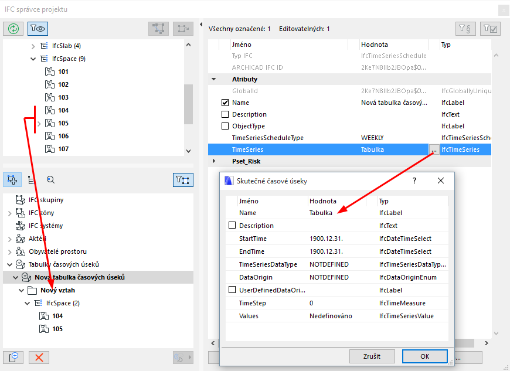The image size is (510, 371).
Task: Click the ellipsis button in TimeSeries row
Action: click(434, 150)
